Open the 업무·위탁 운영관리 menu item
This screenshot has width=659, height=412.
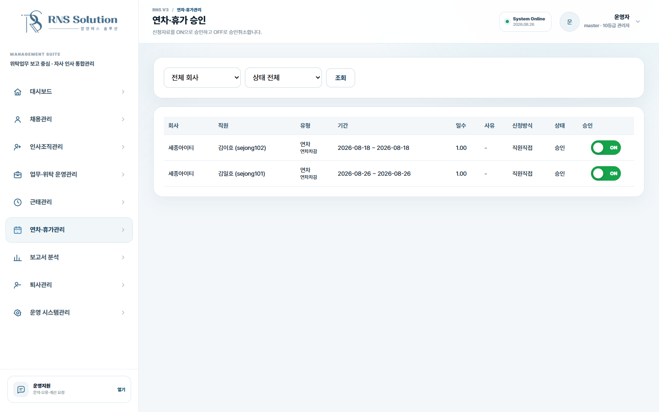tap(69, 175)
